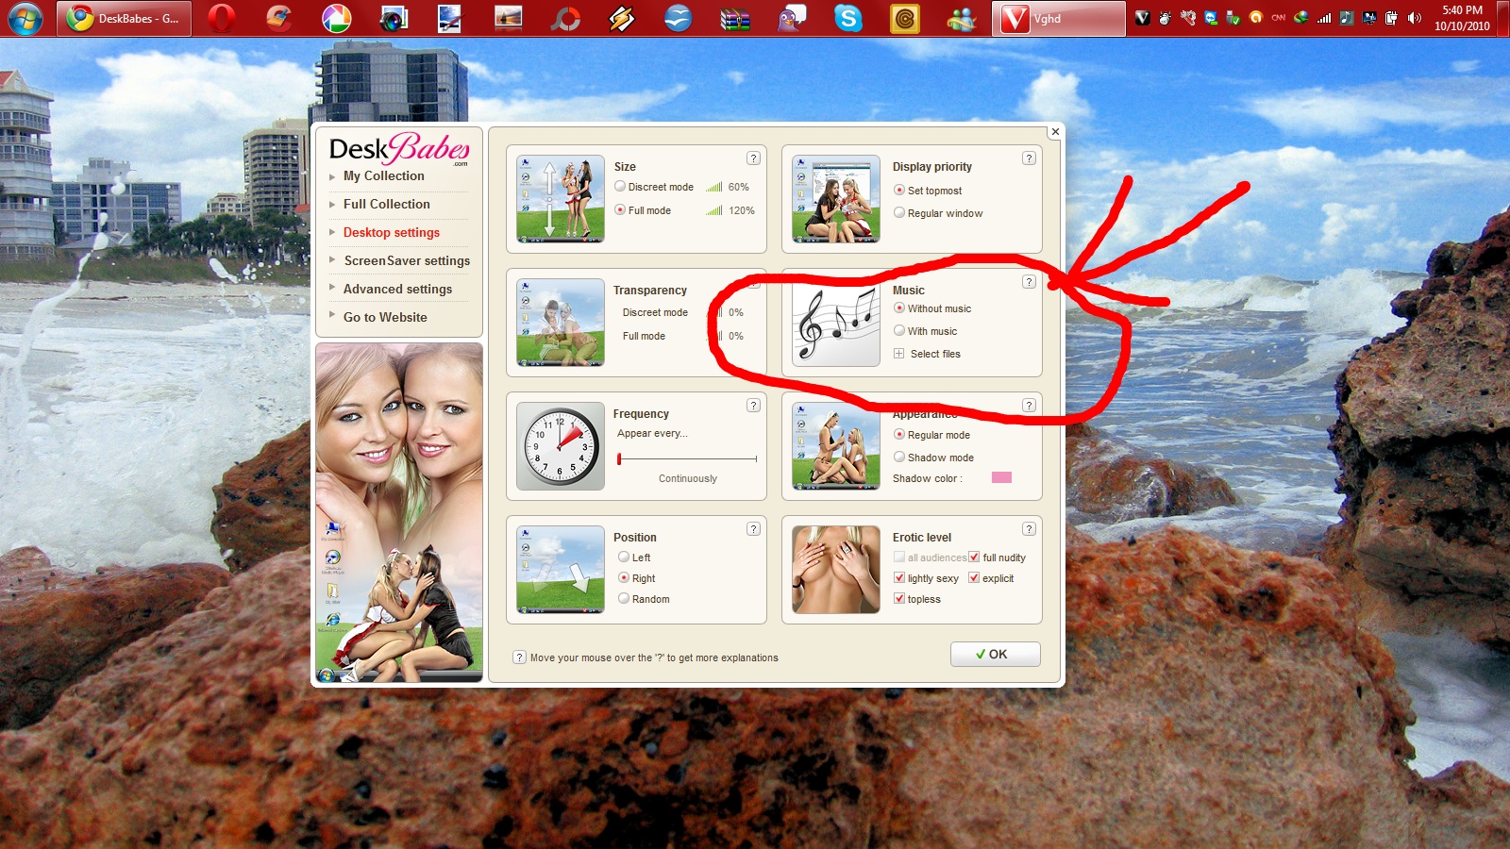Click the Windows Start orb
Image resolution: width=1510 pixels, height=849 pixels.
pyautogui.click(x=25, y=18)
